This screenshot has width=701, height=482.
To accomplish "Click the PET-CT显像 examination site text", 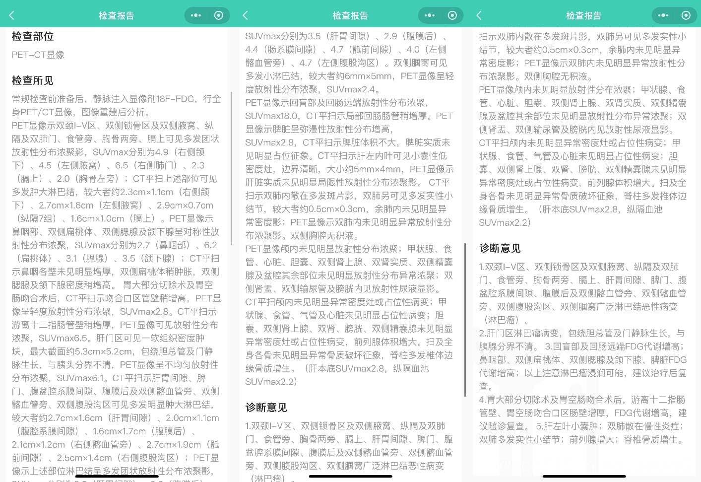I will pyautogui.click(x=38, y=55).
